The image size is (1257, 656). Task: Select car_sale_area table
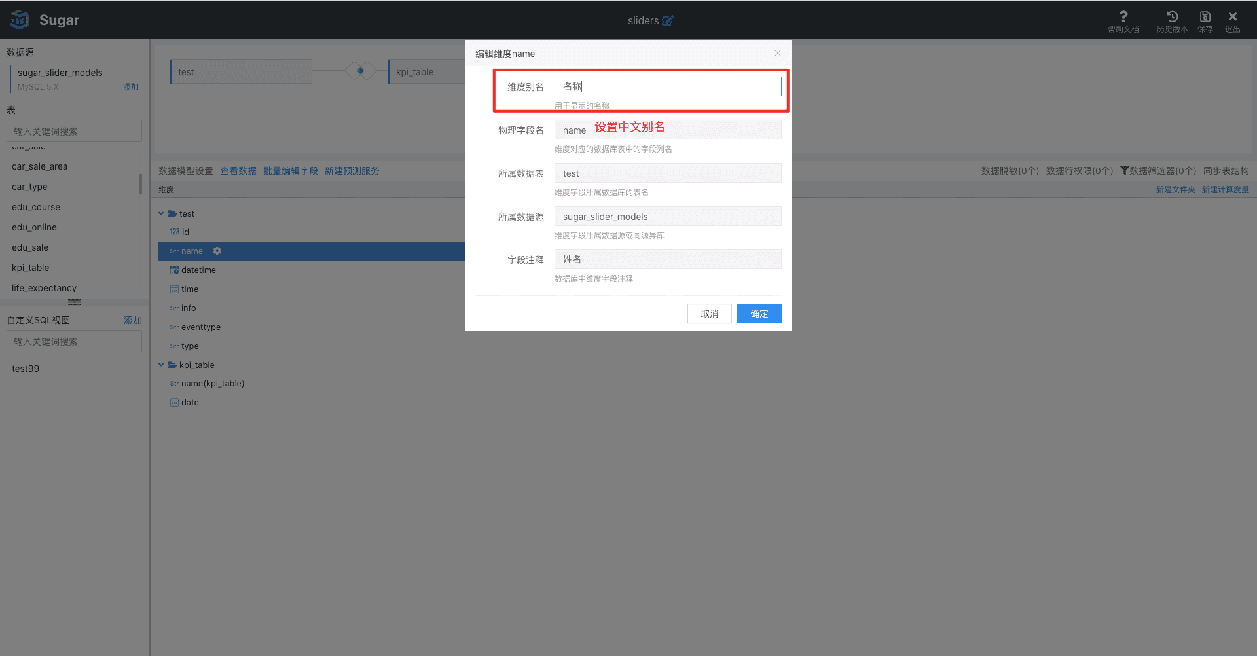coord(40,166)
